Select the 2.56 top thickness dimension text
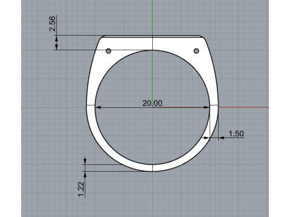The image size is (290, 217). click(53, 24)
